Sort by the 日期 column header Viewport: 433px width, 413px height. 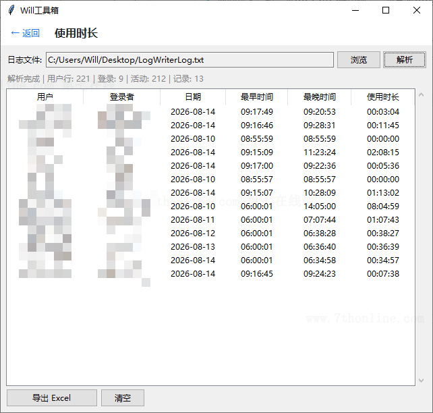193,97
